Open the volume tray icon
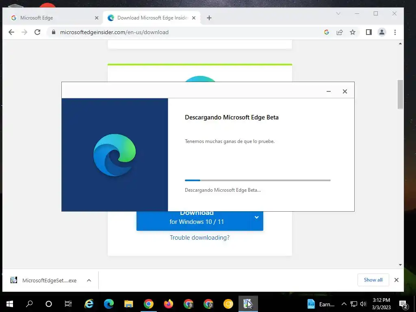416x312 pixels. pos(363,304)
